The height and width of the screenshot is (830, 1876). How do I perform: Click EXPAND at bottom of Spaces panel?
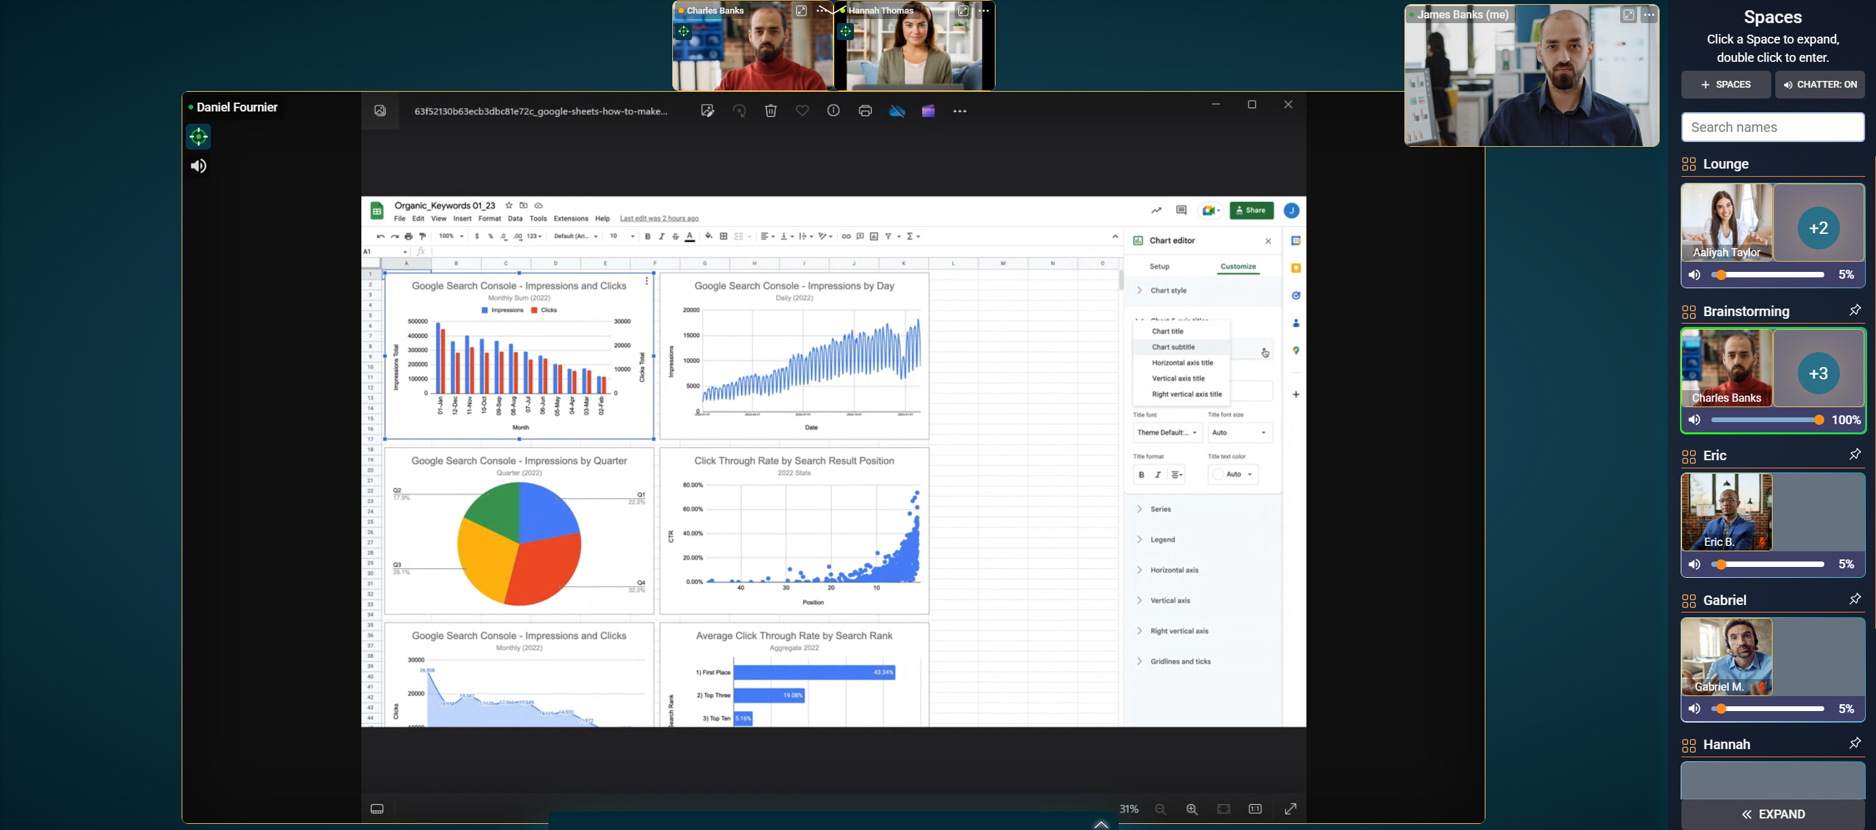1772,814
